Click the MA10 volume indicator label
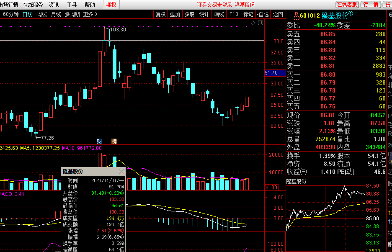The width and height of the screenshot is (392, 252). 82,148
